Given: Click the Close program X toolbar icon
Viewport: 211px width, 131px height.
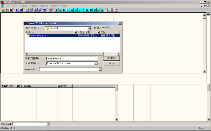Looking at the screenshot, I should [11, 10].
